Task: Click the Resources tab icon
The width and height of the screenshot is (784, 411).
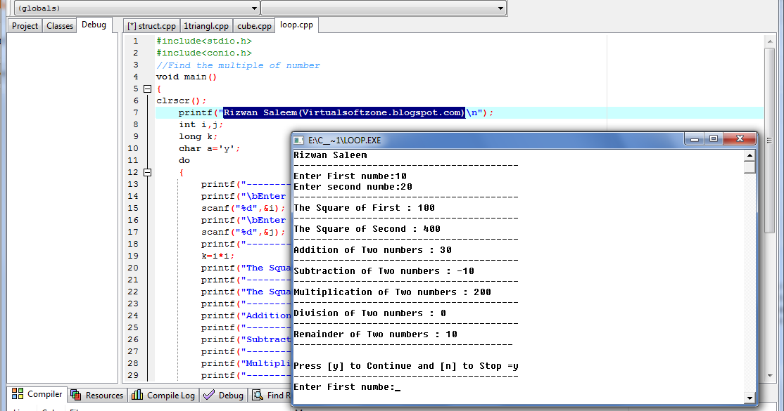Action: tap(76, 395)
